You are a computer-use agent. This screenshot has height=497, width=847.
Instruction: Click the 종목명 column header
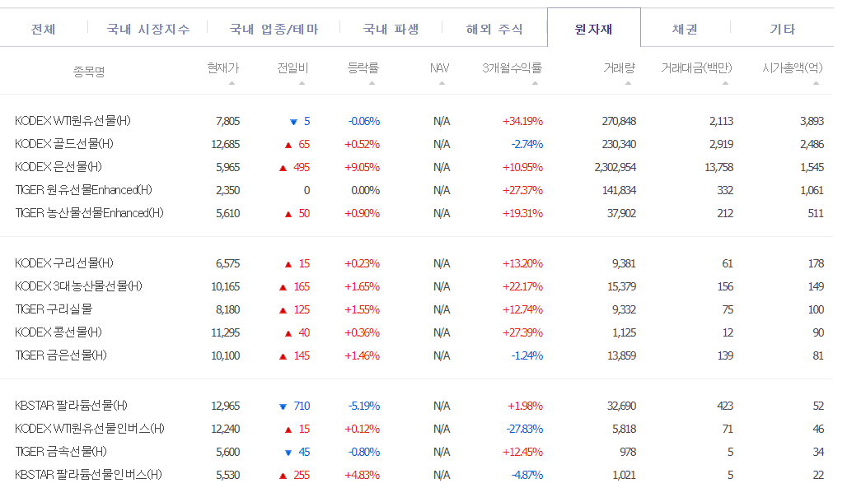click(x=89, y=72)
